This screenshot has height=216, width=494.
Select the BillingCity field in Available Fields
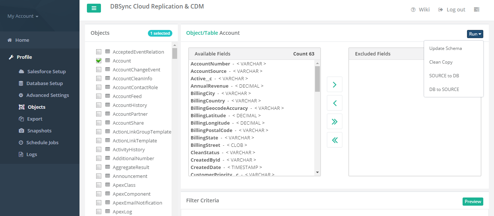[203, 93]
